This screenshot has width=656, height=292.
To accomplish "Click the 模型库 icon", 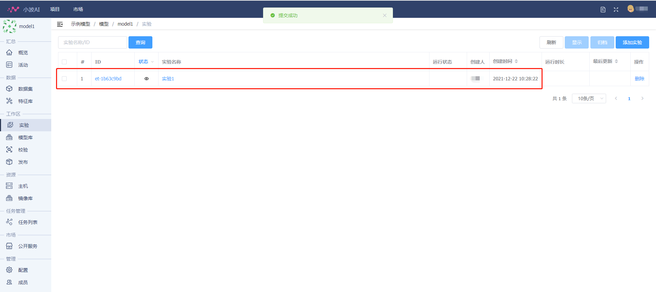I will tap(9, 137).
